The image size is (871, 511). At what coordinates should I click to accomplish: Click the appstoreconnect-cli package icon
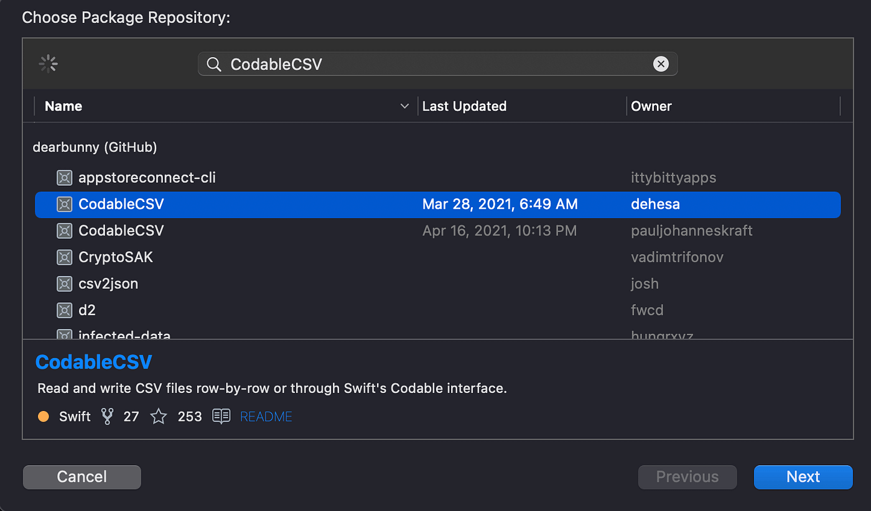[x=64, y=178]
